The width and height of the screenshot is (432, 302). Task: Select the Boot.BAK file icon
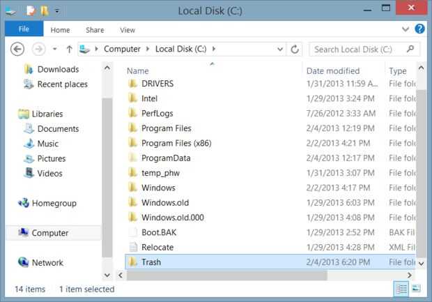tap(133, 232)
